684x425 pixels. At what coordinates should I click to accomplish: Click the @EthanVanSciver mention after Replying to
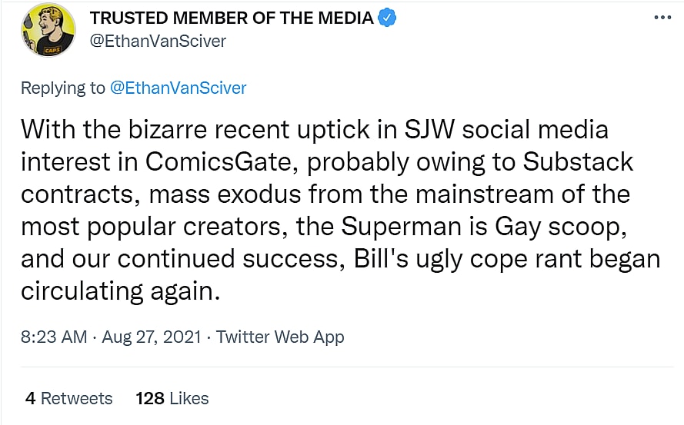pos(179,88)
